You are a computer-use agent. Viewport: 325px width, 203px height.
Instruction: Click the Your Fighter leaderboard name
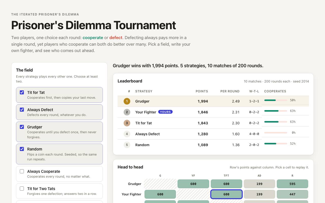pos(146,112)
